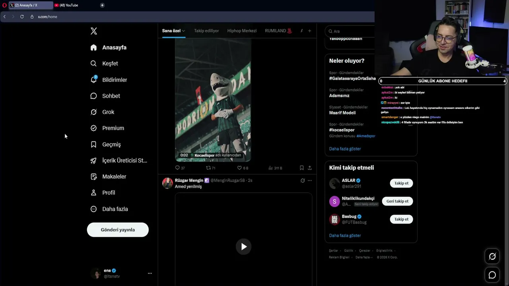Open Rüzgar Mengin's name link
Viewport: 509px width, 286px height.
click(189, 180)
